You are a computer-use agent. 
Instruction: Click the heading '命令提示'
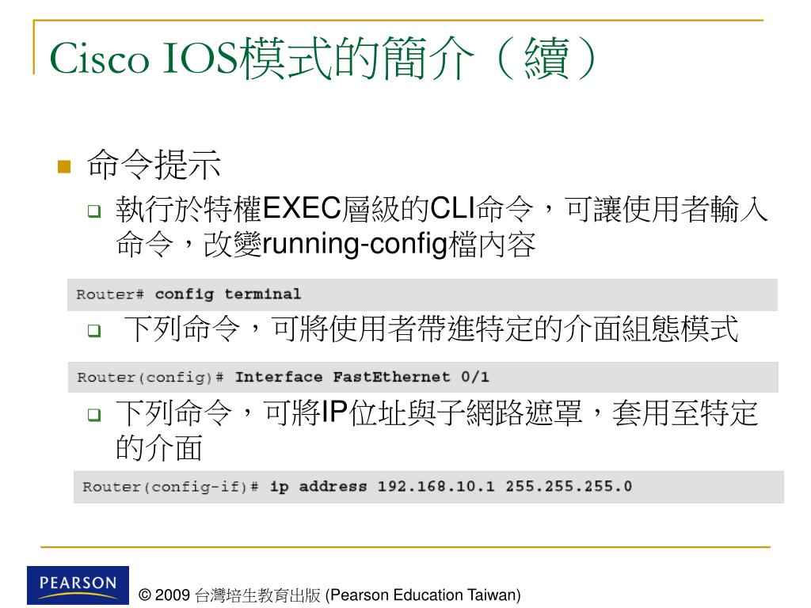(154, 165)
